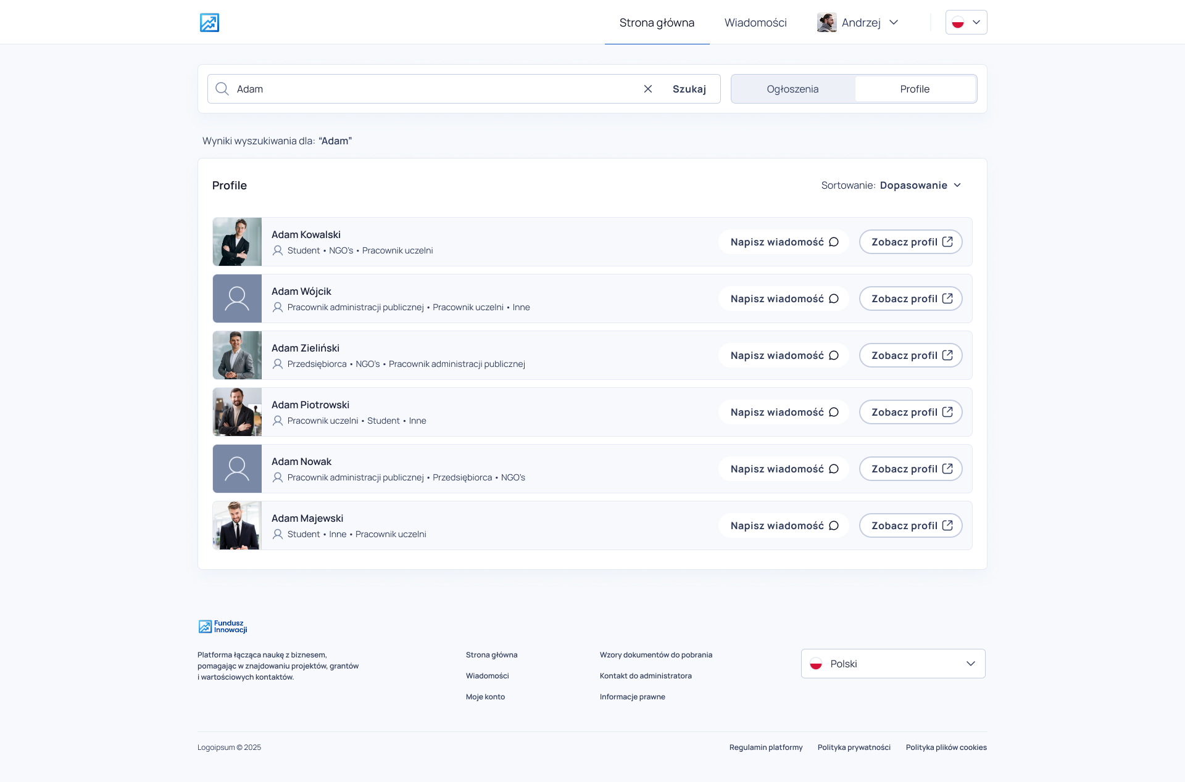This screenshot has width=1185, height=782.
Task: Click the Polish flag in header
Action: coord(958,22)
